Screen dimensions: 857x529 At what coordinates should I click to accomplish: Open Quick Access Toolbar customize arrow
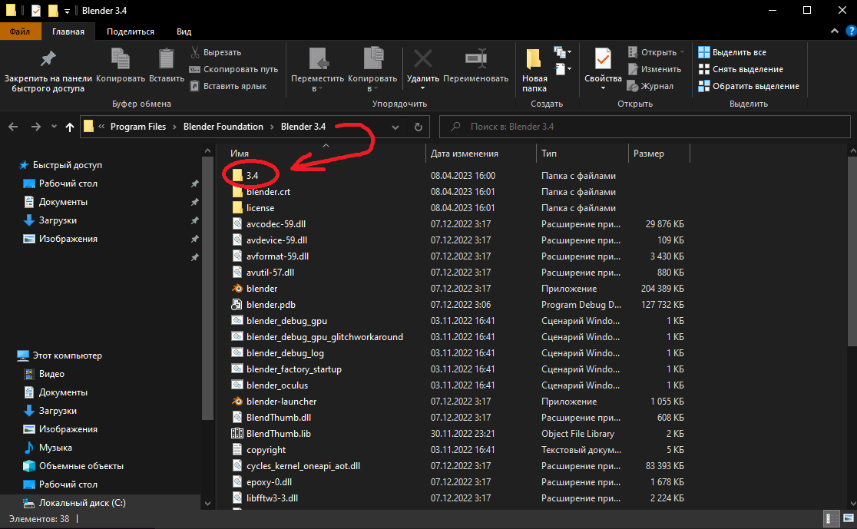(67, 11)
